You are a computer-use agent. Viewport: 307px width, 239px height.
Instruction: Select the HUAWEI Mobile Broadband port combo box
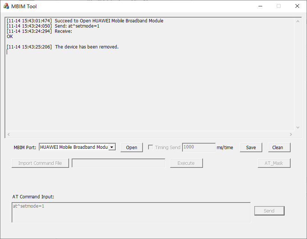tap(77, 147)
